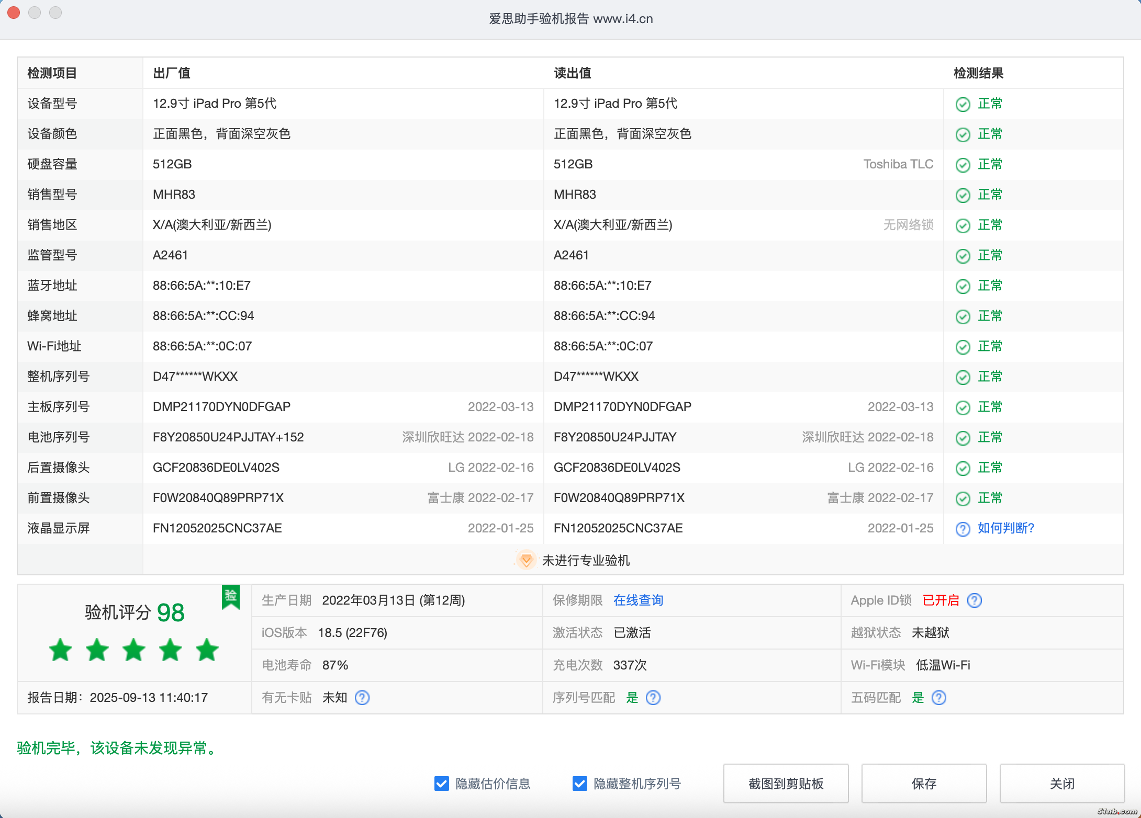
Task: Enable the 隐藏估价信息 checkbox
Action: tap(441, 783)
